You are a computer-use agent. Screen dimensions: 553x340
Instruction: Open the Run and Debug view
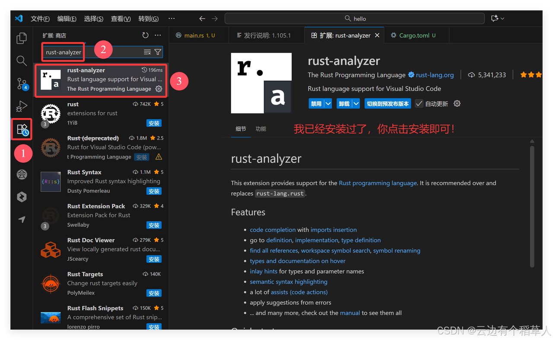(22, 106)
